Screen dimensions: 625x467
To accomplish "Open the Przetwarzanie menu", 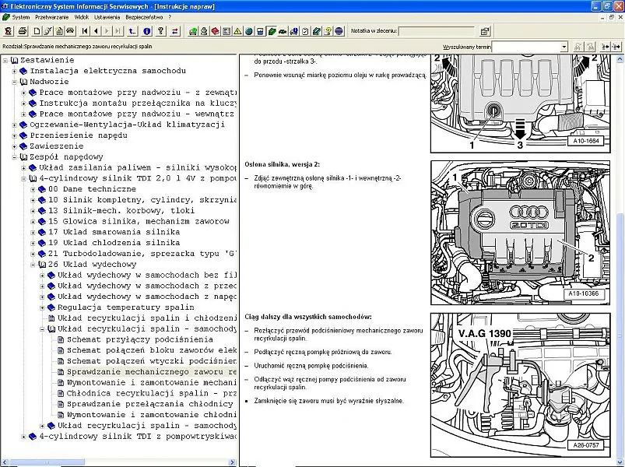I will [x=52, y=16].
